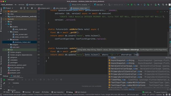Toggle Structure side tab
The height and width of the screenshot is (96, 171).
[x=1, y=60]
